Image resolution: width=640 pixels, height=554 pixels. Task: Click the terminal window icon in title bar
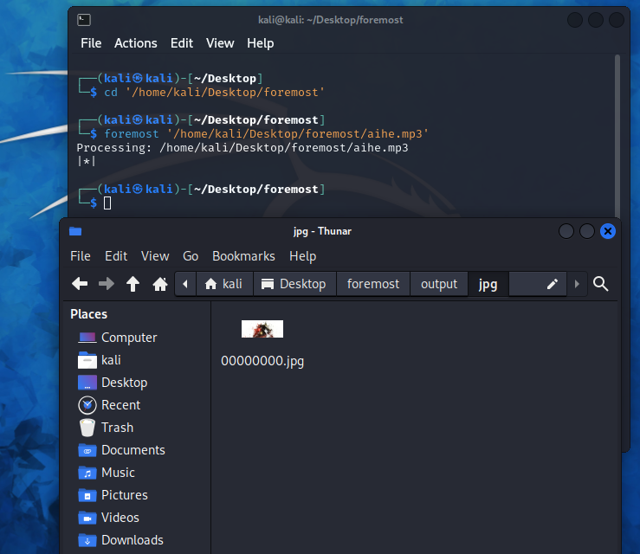pyautogui.click(x=84, y=20)
